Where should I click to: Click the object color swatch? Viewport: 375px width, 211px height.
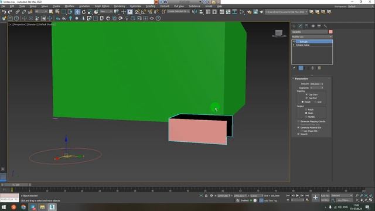[330, 32]
